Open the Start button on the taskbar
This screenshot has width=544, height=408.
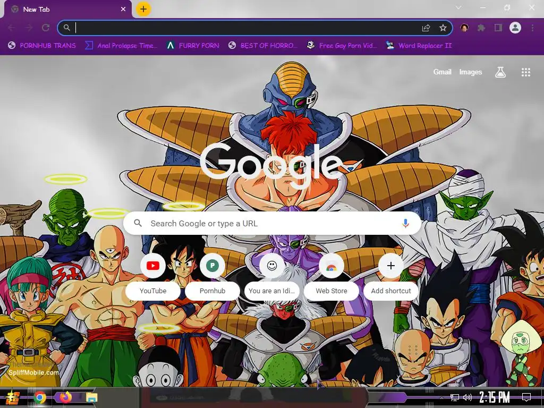[x=13, y=397]
